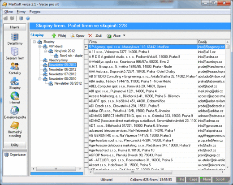Select the row A 11 s.r.o.
The height and width of the screenshot is (185, 233).
(x=142, y=52)
